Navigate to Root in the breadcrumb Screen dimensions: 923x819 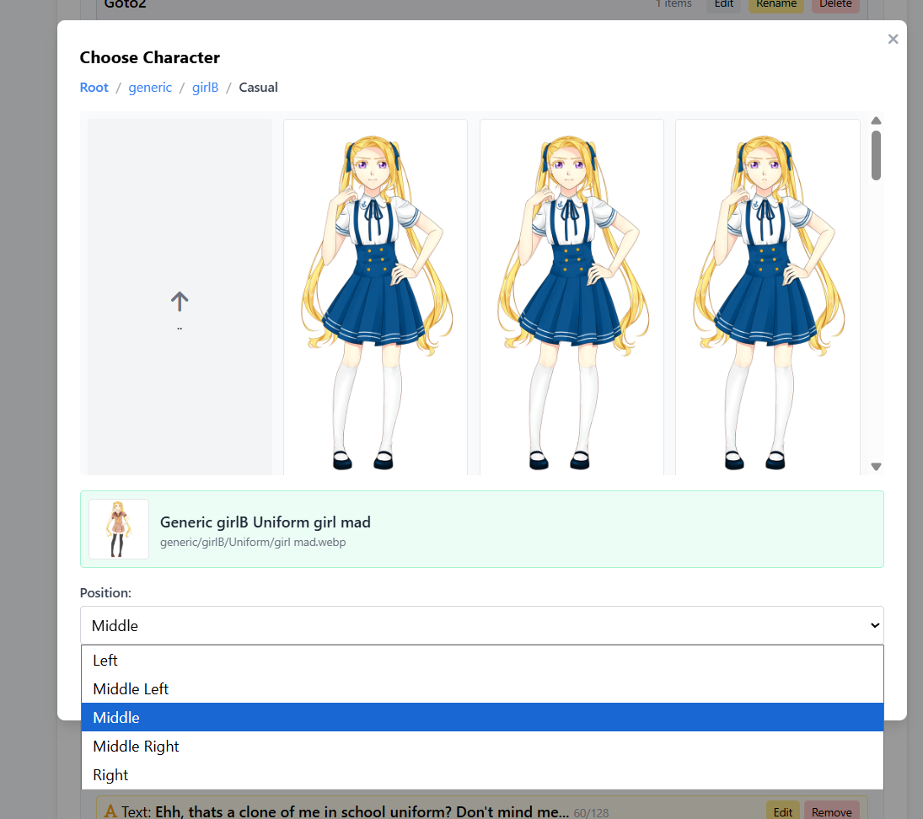click(94, 88)
